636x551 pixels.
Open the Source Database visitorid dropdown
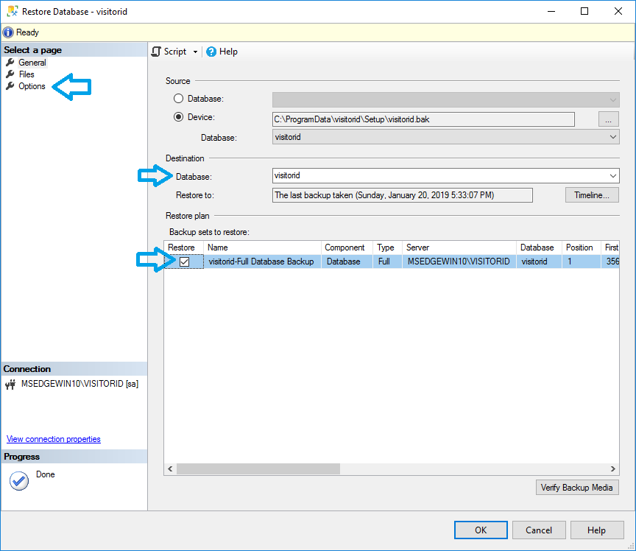click(613, 137)
